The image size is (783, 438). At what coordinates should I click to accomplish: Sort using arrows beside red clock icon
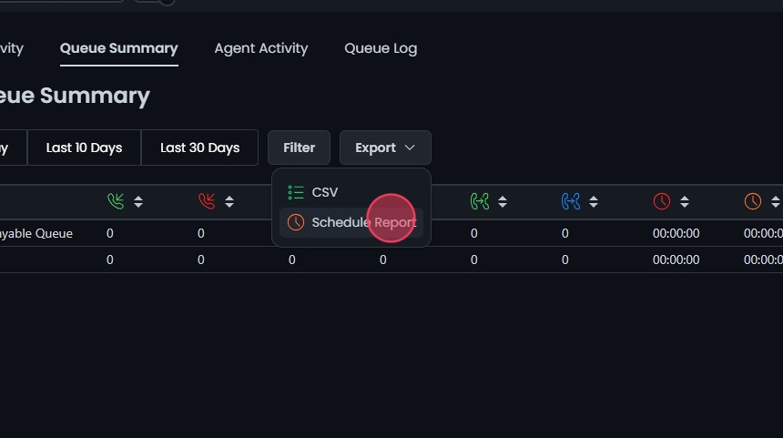tap(685, 201)
